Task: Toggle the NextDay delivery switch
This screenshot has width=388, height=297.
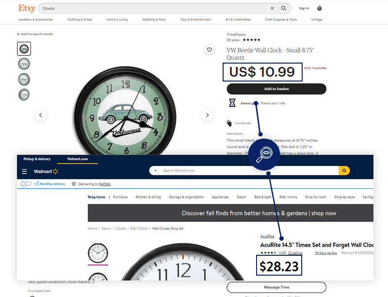Action: [x=26, y=184]
